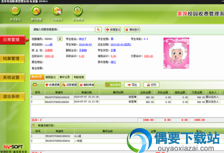The image size is (224, 153).
Task: Sort by the 费项说明 column header
Action: tap(118, 93)
